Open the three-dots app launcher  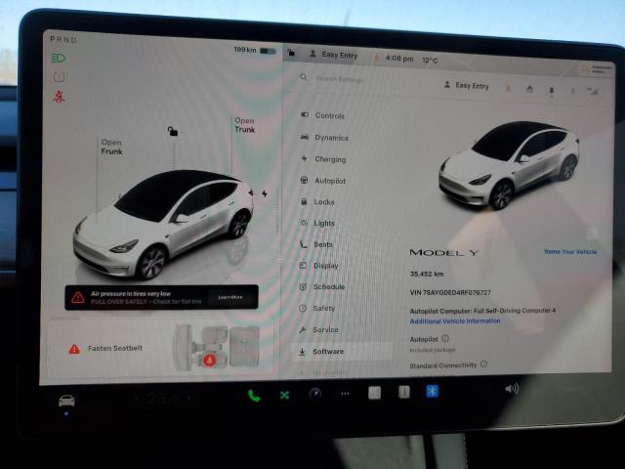344,394
